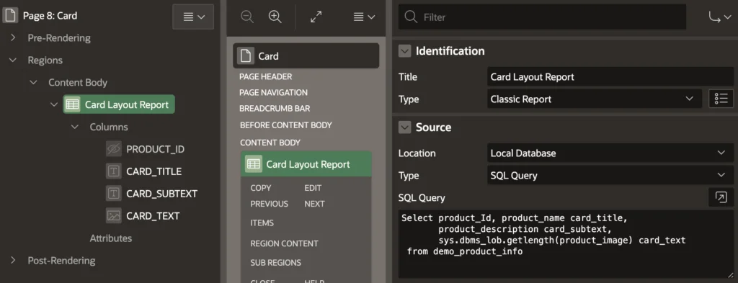Collapse the Content Body tree node
This screenshot has width=738, height=283.
click(x=33, y=82)
